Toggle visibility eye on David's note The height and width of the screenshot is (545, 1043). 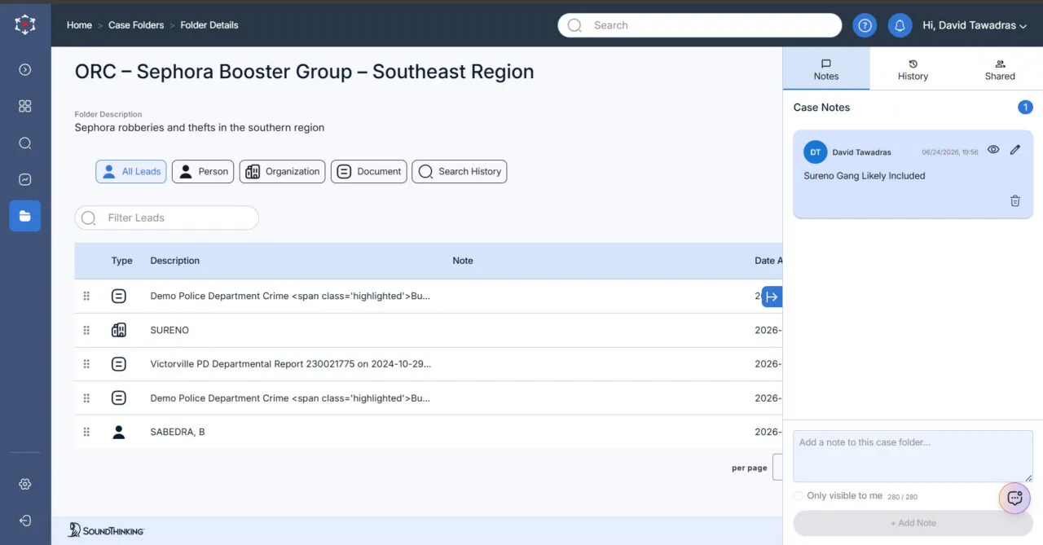(x=993, y=150)
